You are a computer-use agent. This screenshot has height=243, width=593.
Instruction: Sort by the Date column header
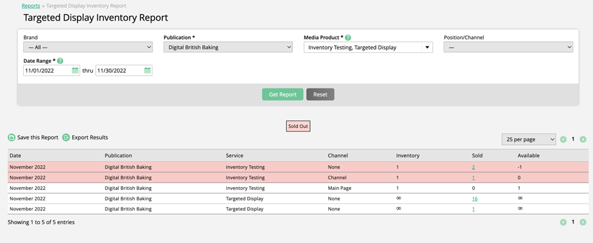pos(15,155)
